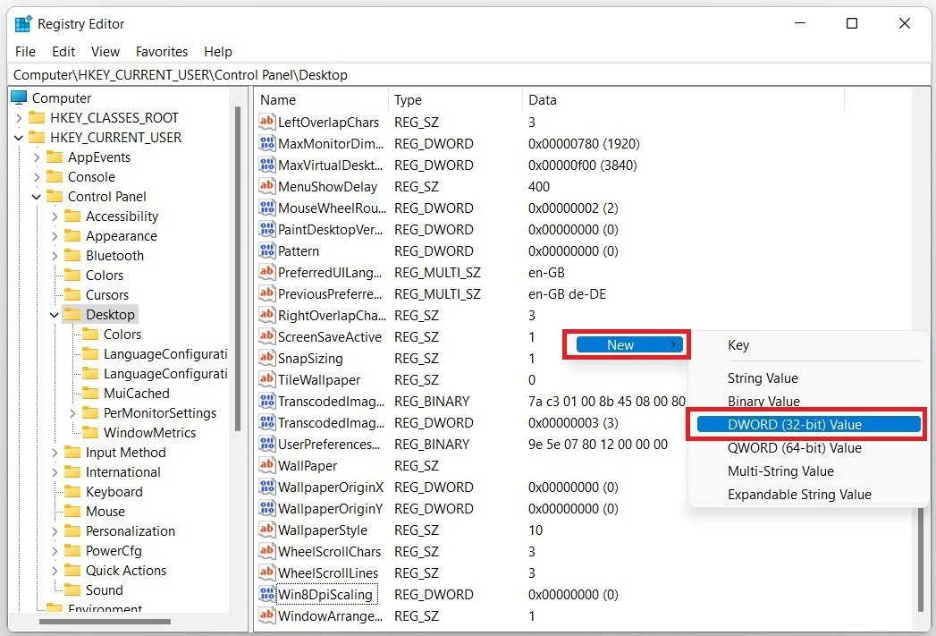Click the WallpaperOriginX DWORD icon
The image size is (936, 636).
point(266,487)
